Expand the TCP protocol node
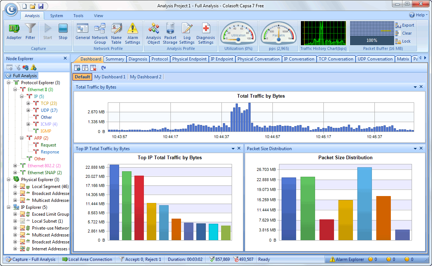Screen dimensions: 432x266 click(28, 103)
